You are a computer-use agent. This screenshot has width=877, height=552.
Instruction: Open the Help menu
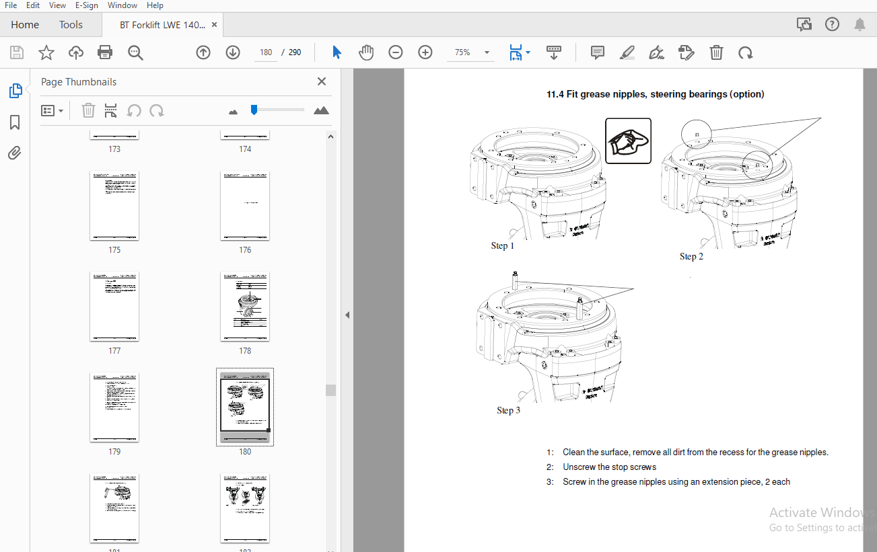coord(155,5)
